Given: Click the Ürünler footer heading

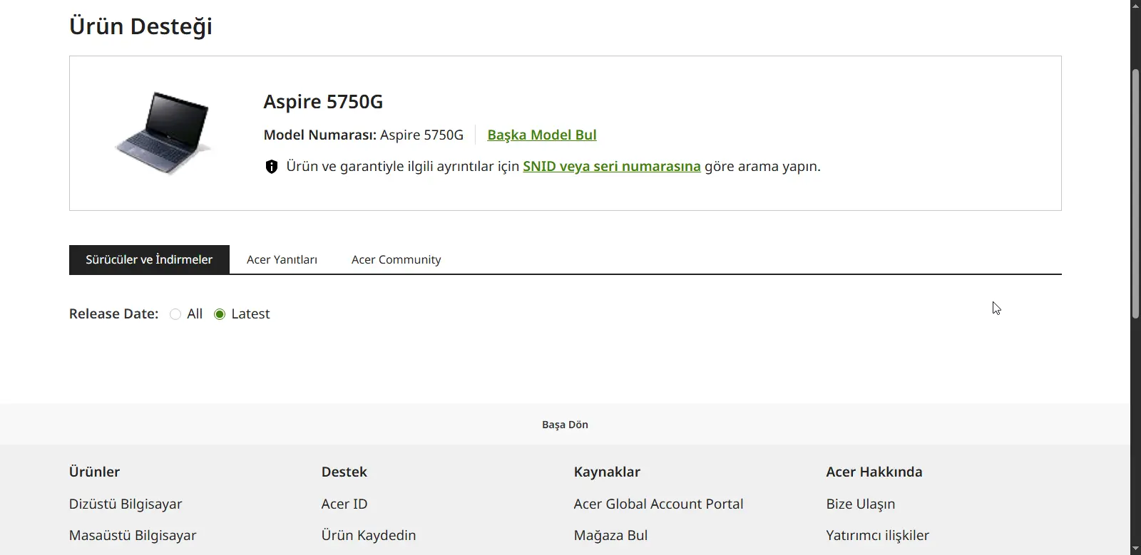Looking at the screenshot, I should pyautogui.click(x=94, y=472).
